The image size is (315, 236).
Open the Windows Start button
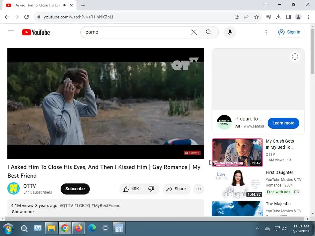coord(8,229)
